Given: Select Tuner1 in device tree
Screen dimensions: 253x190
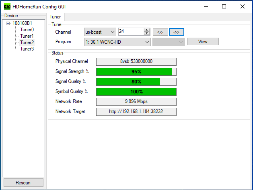Looking at the screenshot, I should click(27, 36).
